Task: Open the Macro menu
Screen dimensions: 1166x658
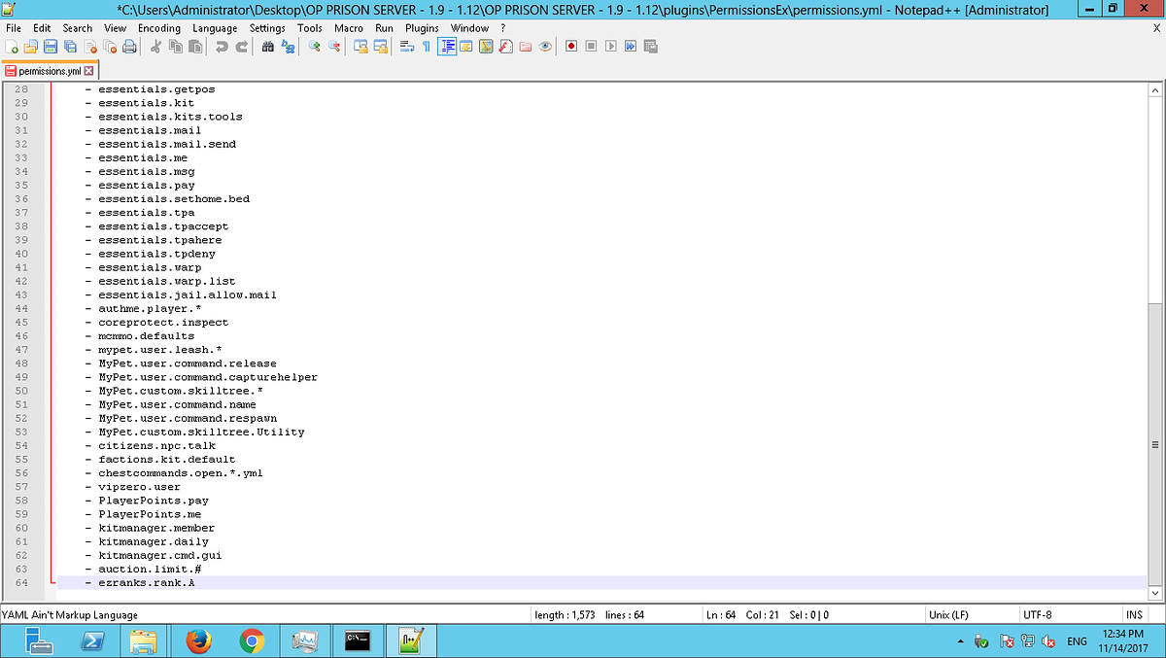Action: tap(349, 28)
